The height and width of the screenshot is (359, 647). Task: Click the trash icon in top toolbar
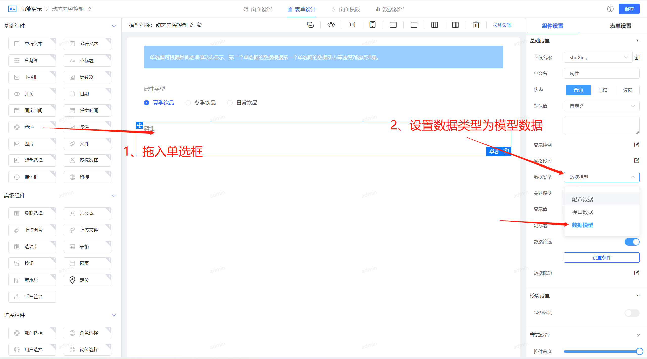coord(476,25)
